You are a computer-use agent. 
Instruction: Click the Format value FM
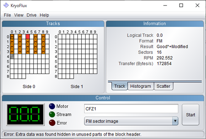pos(159,41)
